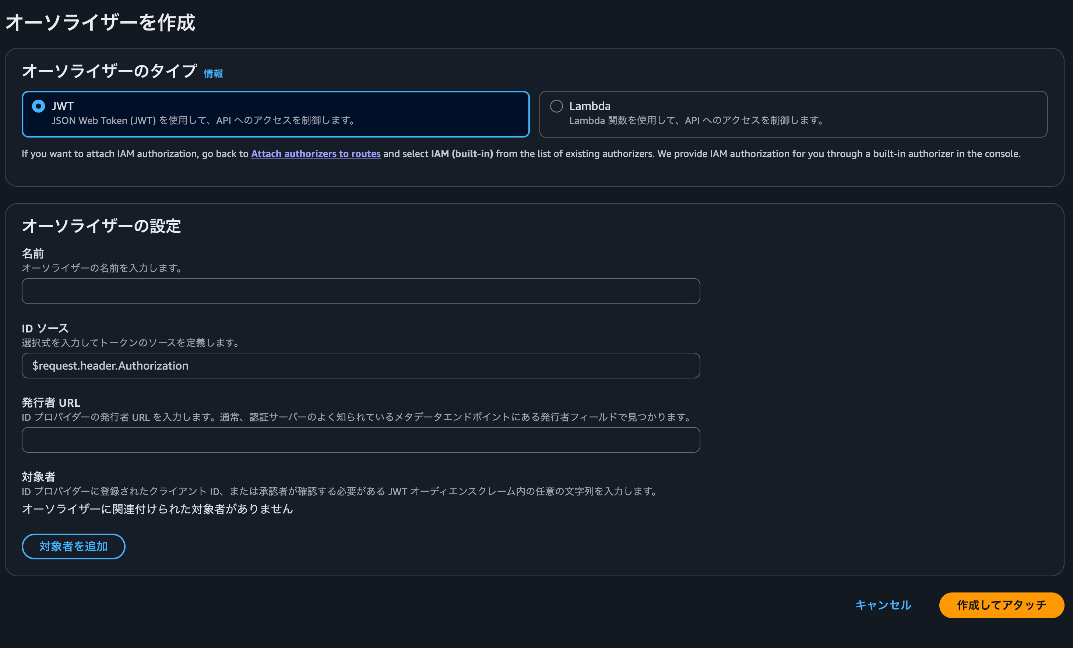Click the 発行者 URL field label
Image resolution: width=1073 pixels, height=648 pixels.
pyautogui.click(x=51, y=403)
